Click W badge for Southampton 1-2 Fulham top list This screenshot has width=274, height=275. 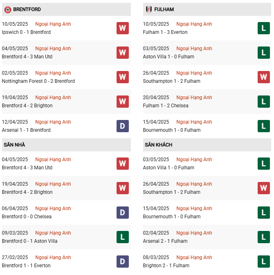coord(264,77)
